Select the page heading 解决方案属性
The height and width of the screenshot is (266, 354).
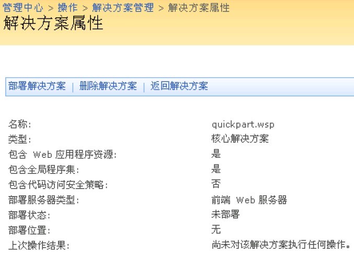(53, 23)
